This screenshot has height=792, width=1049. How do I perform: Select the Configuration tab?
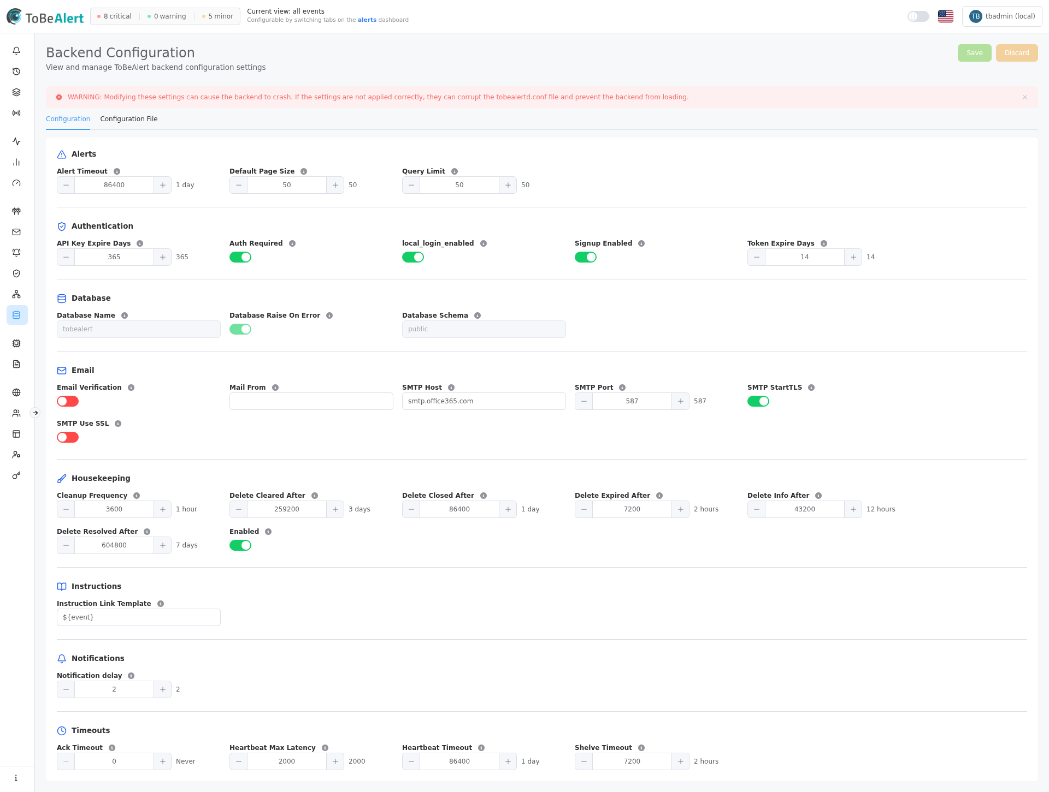pos(68,119)
